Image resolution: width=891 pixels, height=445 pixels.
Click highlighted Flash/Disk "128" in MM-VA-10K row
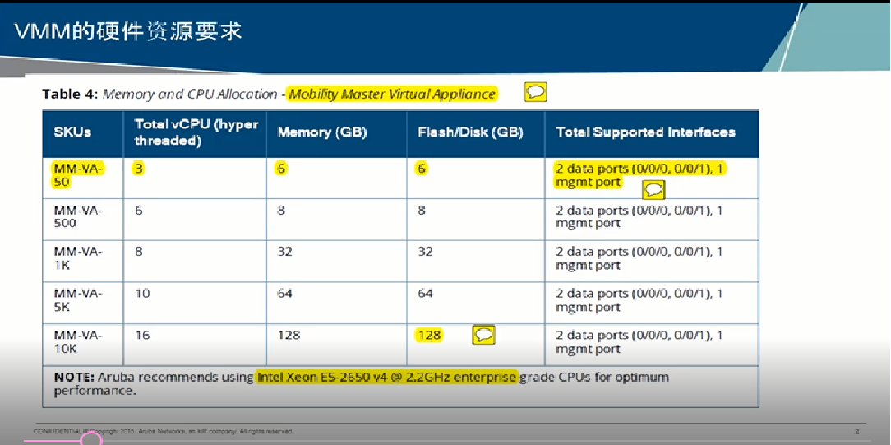pyautogui.click(x=430, y=336)
